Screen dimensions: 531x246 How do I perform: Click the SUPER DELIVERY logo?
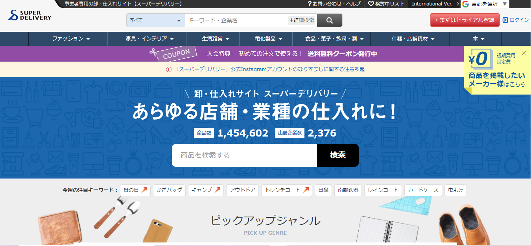coord(29,15)
